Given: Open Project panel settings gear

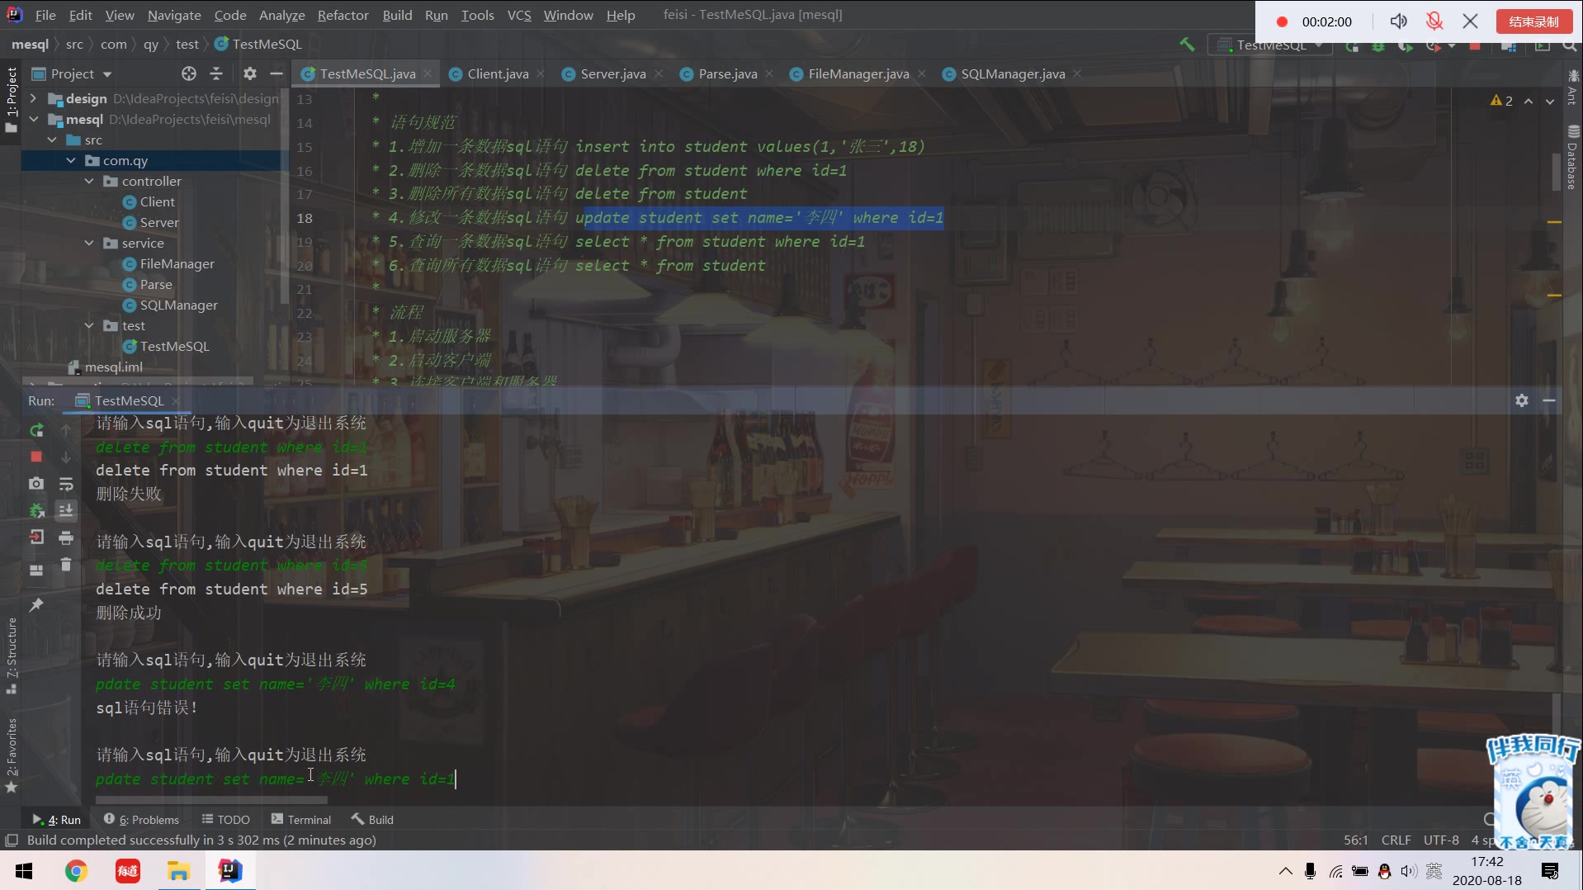Looking at the screenshot, I should tap(249, 73).
